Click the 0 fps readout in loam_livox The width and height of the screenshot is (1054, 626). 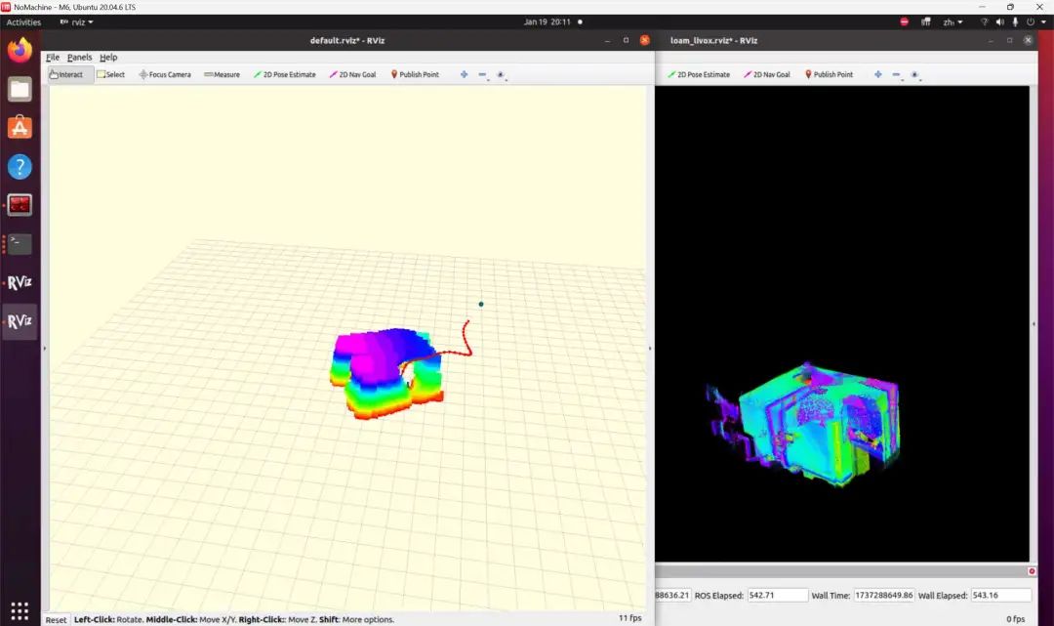(x=1015, y=618)
